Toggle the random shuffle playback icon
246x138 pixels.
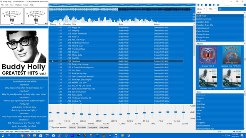click(218, 5)
